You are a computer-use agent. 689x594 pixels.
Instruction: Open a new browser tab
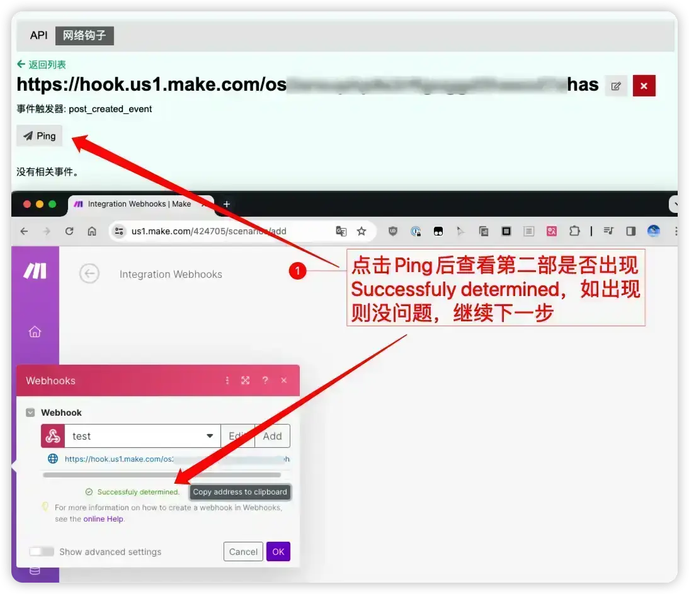click(226, 204)
